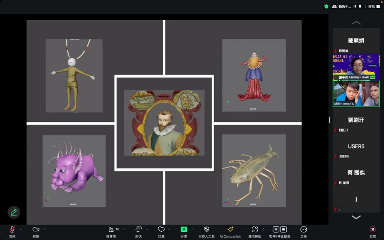Open reactions (回應) heart icon
The width and height of the screenshot is (384, 240).
pyautogui.click(x=161, y=229)
